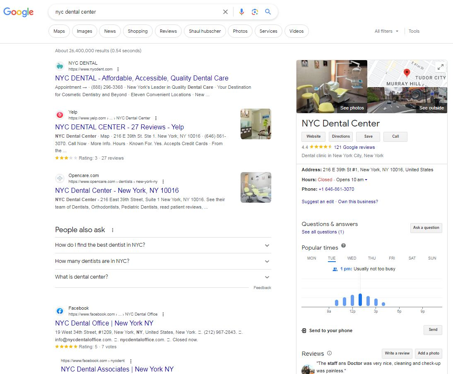Click the Ask a question button

426,228
